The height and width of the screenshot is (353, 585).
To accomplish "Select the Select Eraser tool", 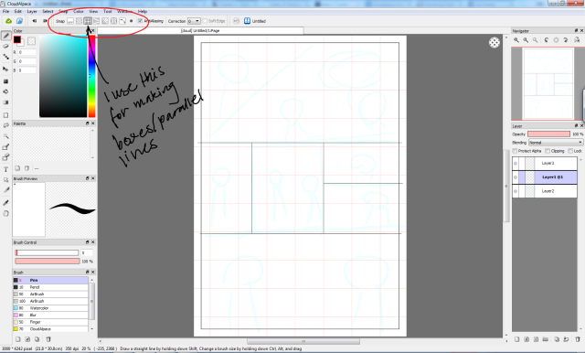I will (x=5, y=157).
